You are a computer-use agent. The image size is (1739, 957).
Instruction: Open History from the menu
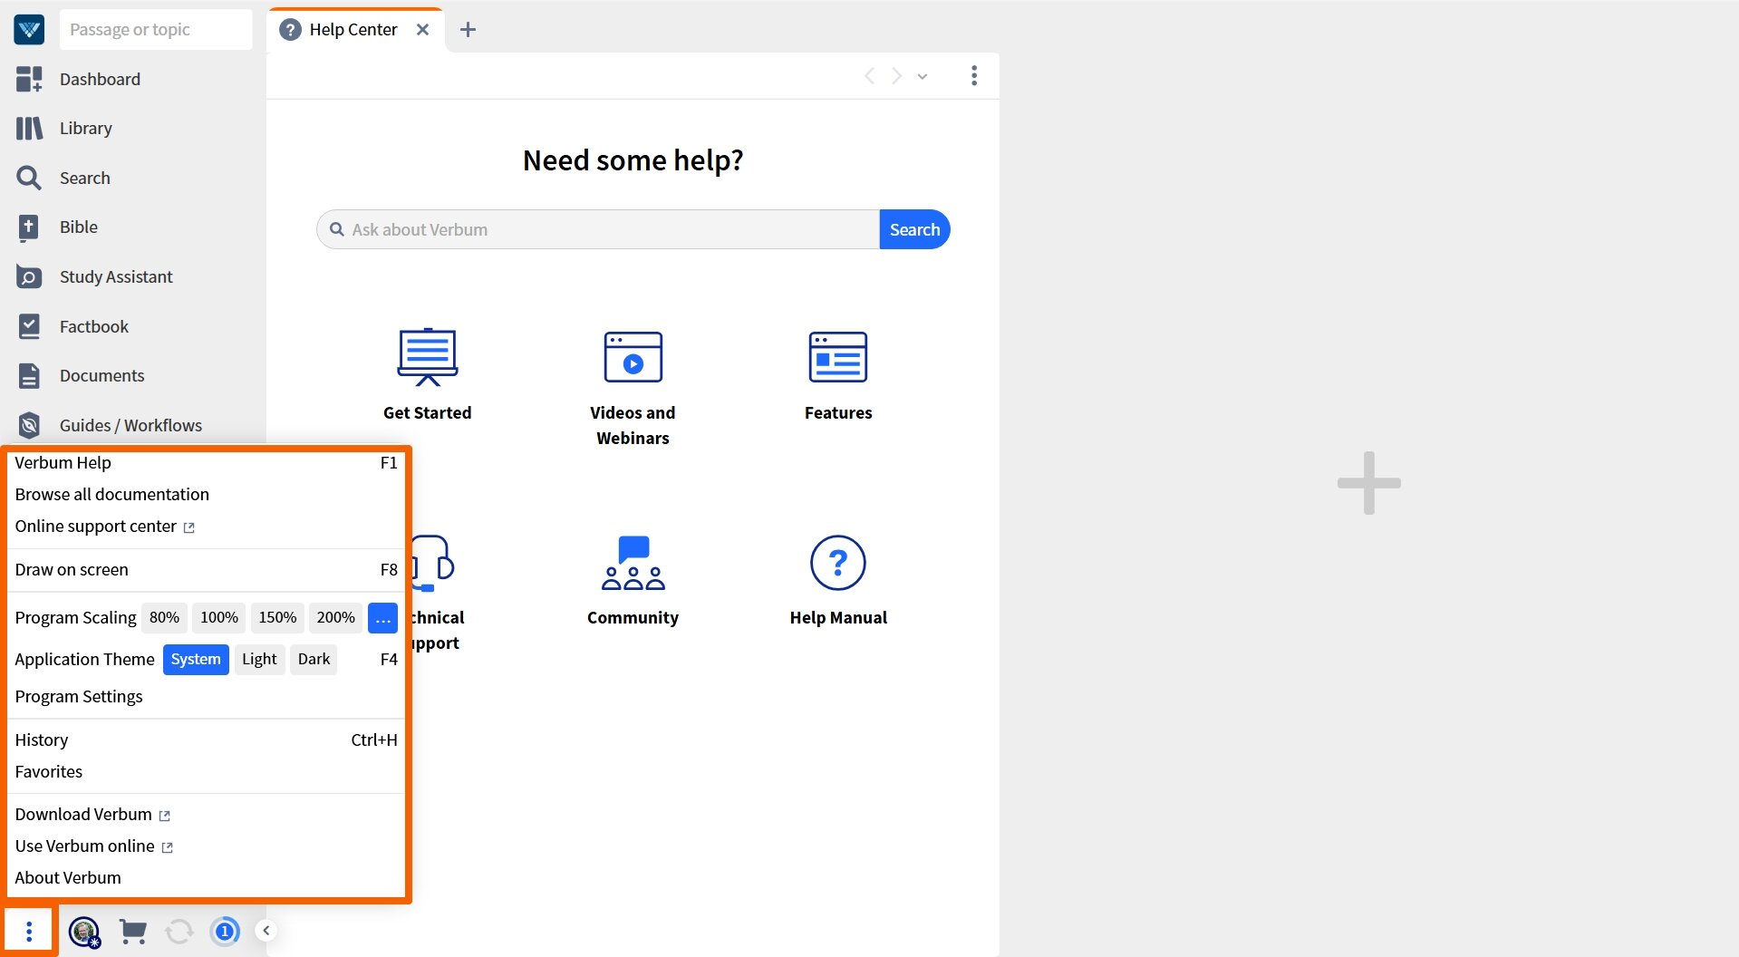click(x=206, y=740)
